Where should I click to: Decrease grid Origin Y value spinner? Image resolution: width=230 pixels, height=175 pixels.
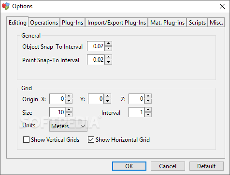(x=108, y=101)
